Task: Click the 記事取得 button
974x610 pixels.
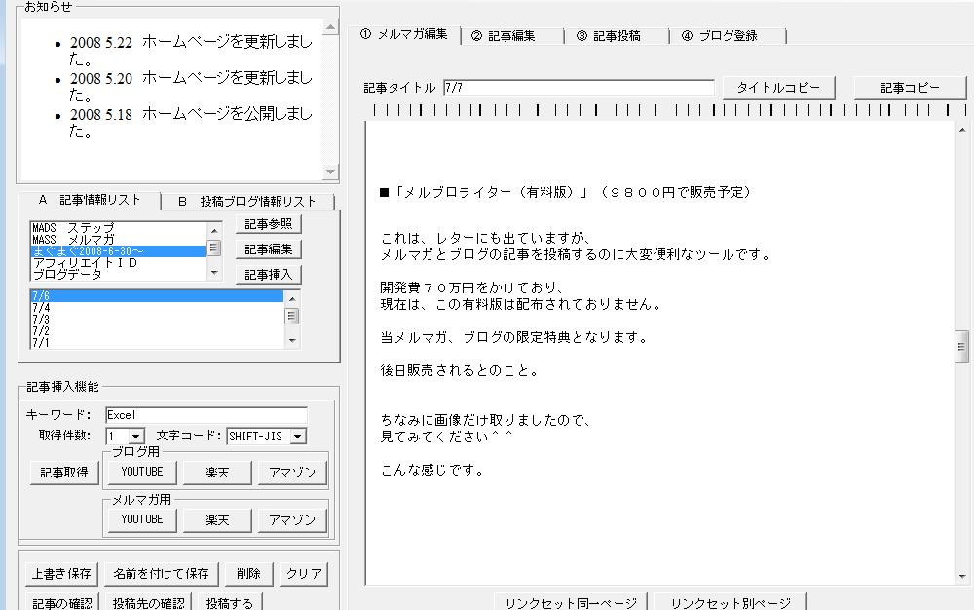Action: pos(63,473)
